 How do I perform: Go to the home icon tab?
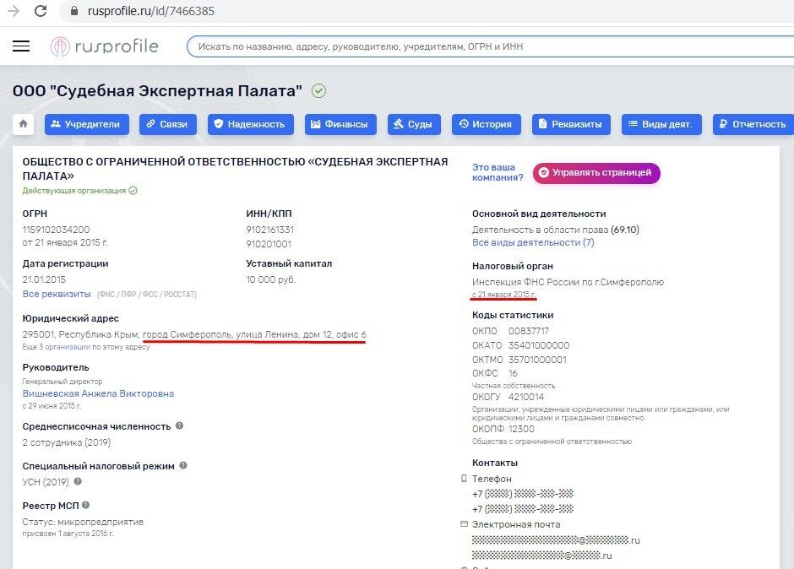pyautogui.click(x=23, y=124)
